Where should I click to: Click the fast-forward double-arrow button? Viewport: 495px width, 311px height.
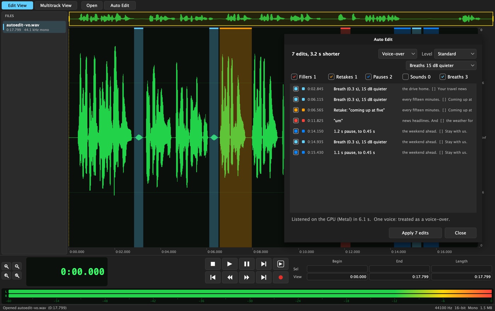click(x=247, y=277)
